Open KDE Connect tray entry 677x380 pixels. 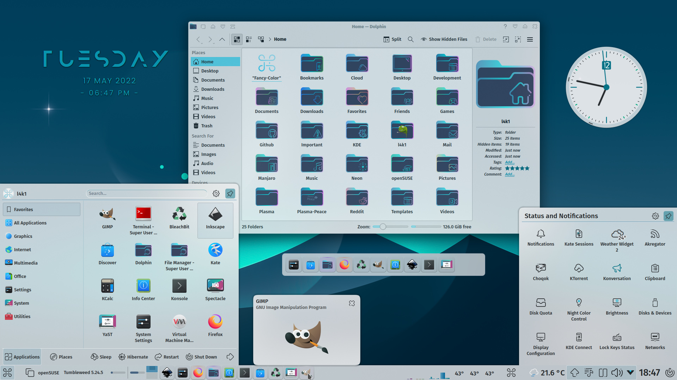(579, 342)
